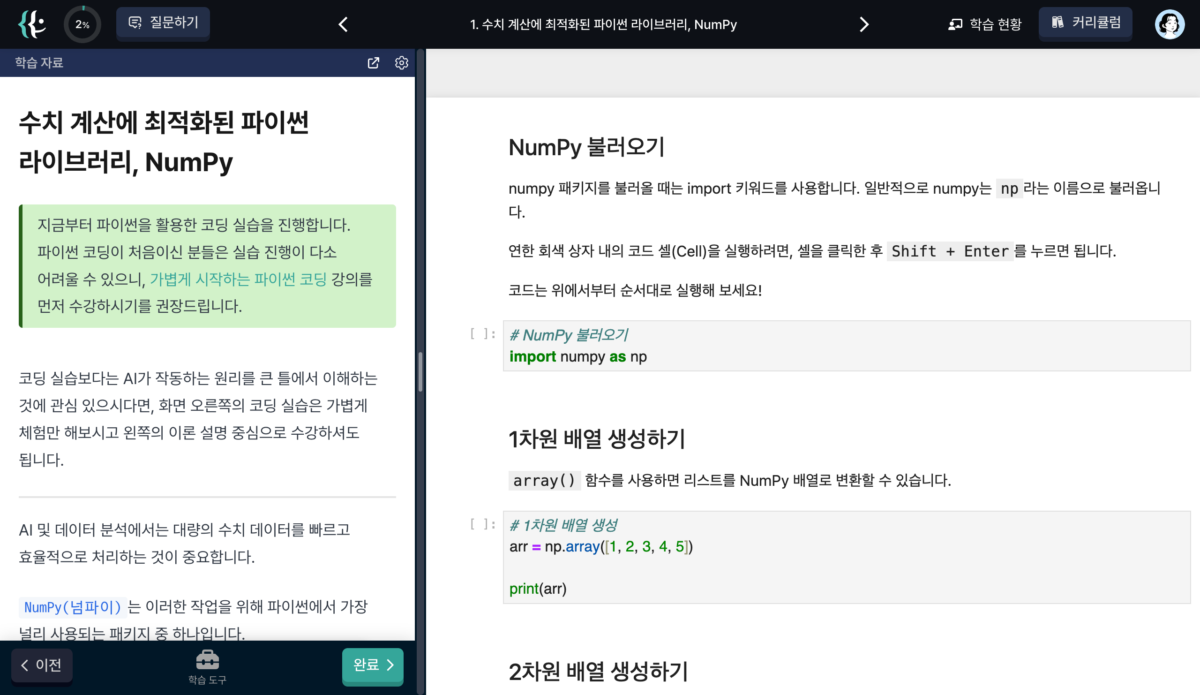Viewport: 1200px width, 695px height.
Task: Select the import numpy as np code cell
Action: pyautogui.click(x=846, y=346)
